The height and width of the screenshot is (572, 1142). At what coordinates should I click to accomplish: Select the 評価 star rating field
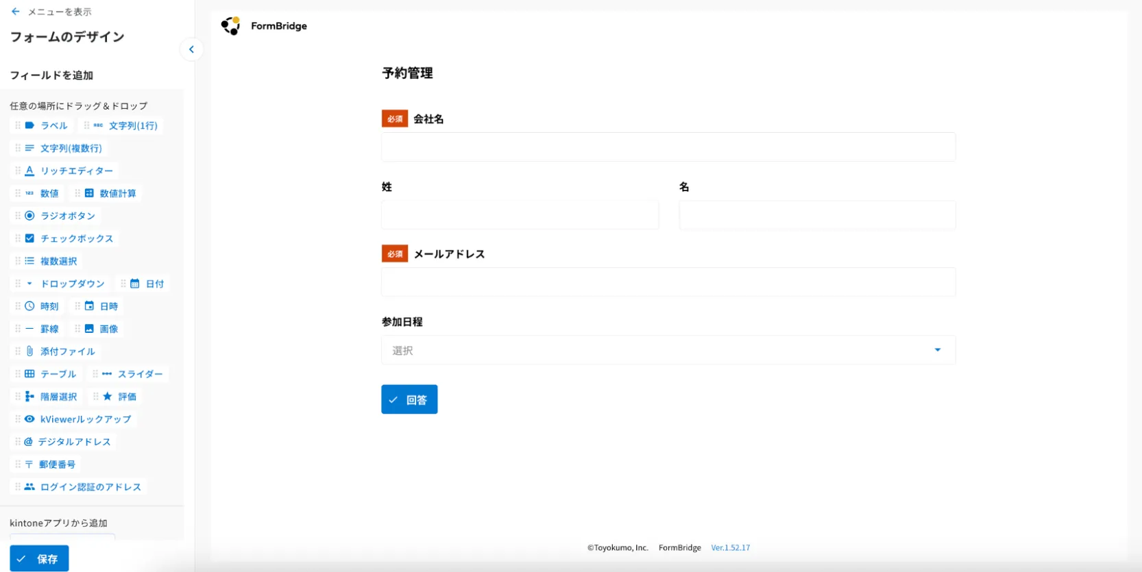tap(115, 397)
